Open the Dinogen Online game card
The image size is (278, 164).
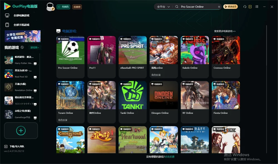(x=164, y=102)
